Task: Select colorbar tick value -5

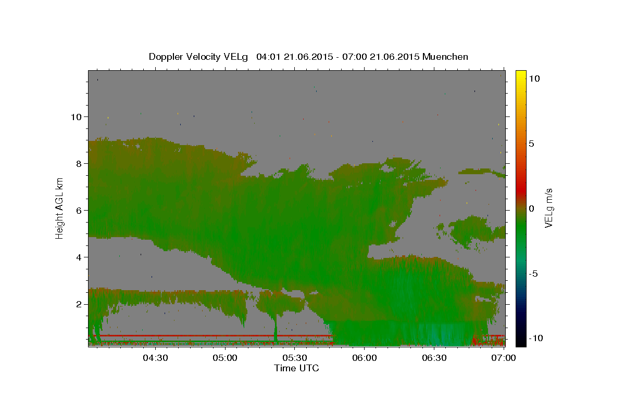Action: pyautogui.click(x=534, y=274)
